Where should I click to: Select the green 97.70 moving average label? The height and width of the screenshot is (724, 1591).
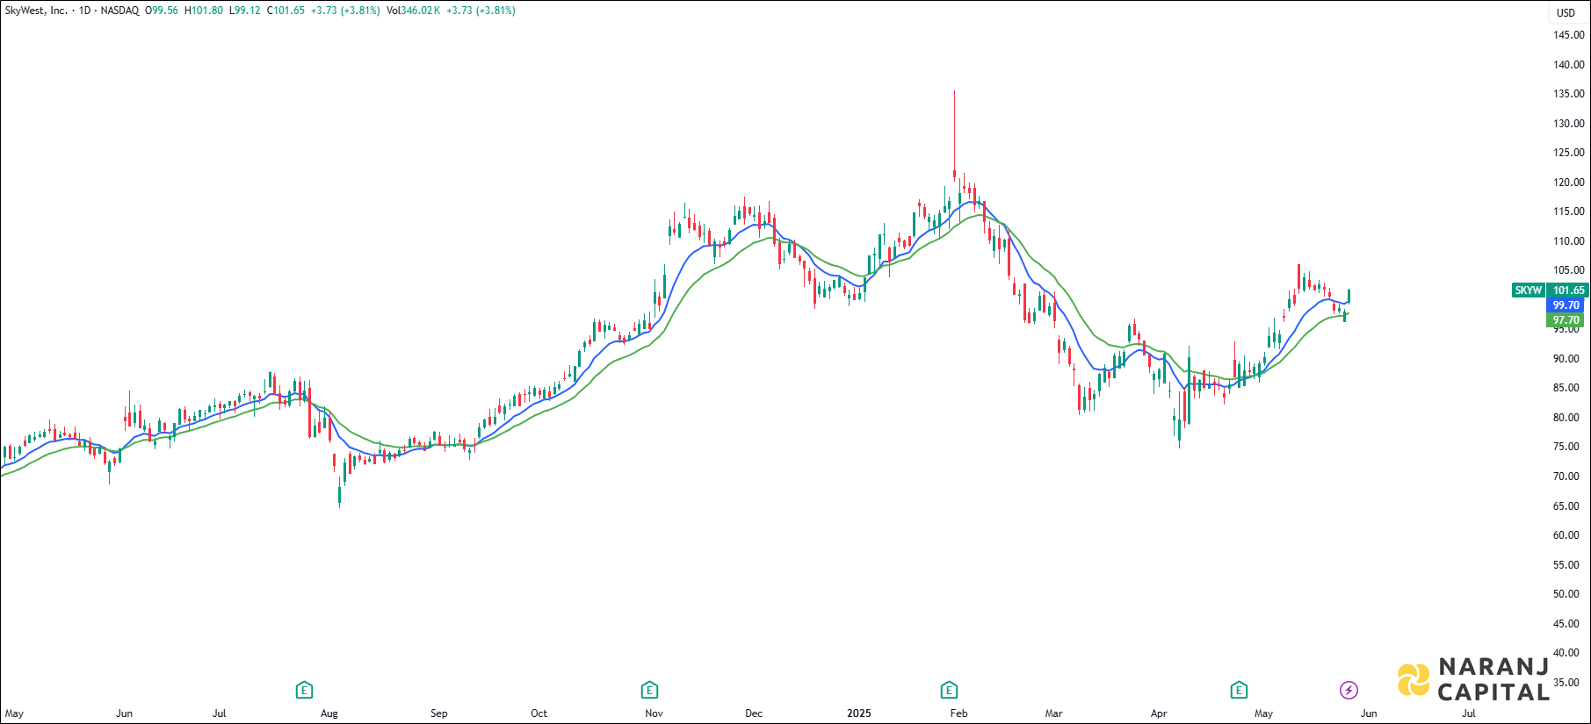1566,320
